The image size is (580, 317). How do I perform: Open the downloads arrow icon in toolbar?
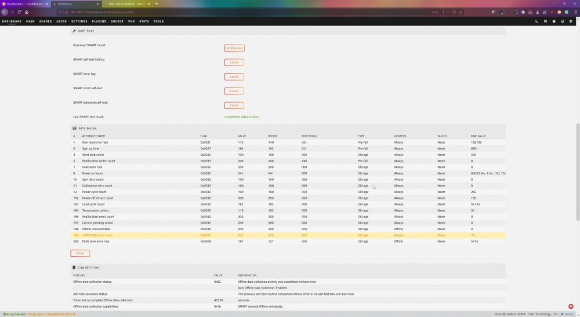(x=538, y=12)
